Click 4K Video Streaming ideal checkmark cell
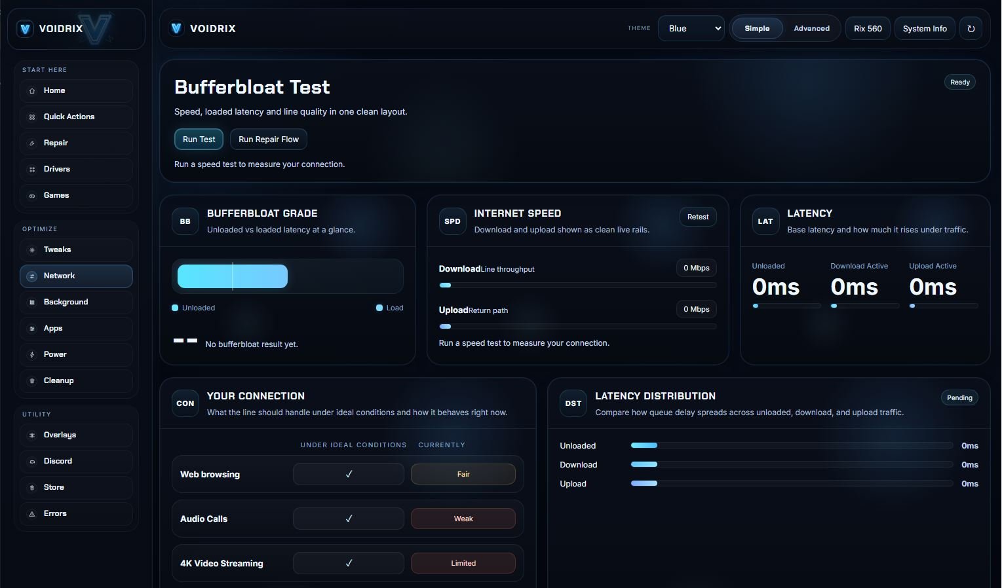 (x=349, y=563)
